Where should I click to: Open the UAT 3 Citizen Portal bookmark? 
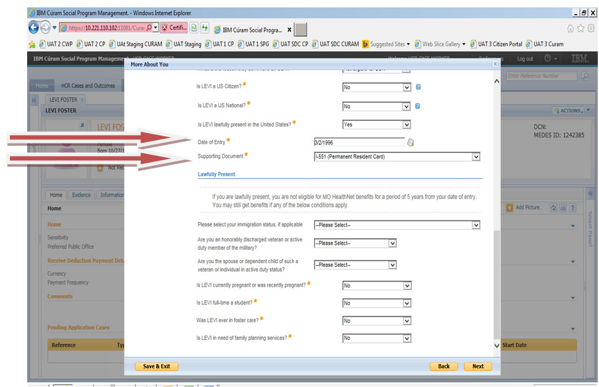point(496,44)
